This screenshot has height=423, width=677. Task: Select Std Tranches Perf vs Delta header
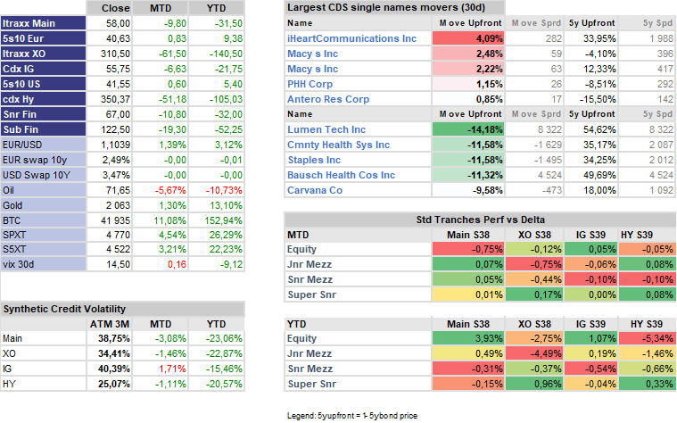[x=480, y=220]
